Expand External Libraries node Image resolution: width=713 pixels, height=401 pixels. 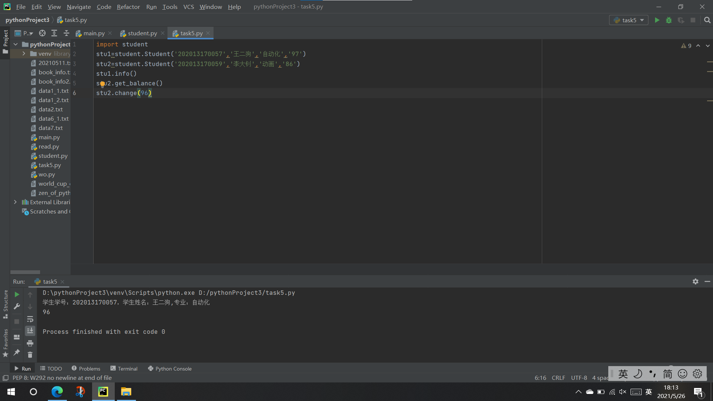tap(15, 202)
